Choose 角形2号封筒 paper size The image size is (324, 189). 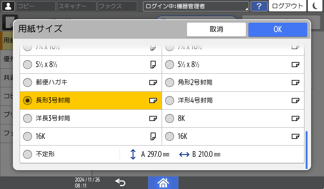click(170, 83)
